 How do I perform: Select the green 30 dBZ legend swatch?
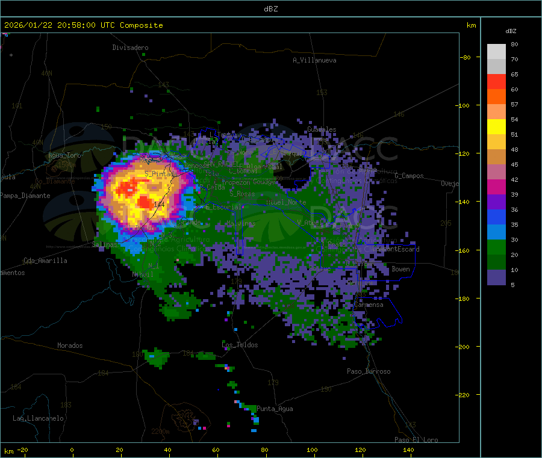[496, 247]
